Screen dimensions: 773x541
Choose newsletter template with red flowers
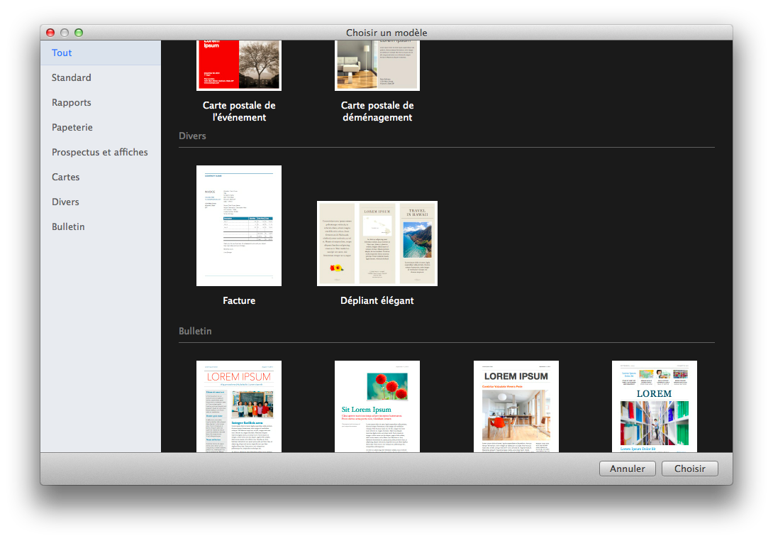click(377, 406)
